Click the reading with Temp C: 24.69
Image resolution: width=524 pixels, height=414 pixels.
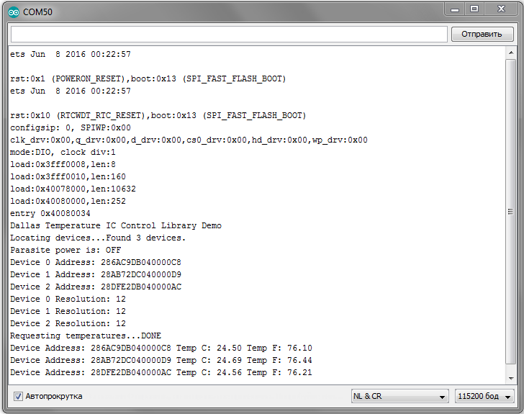(x=161, y=361)
